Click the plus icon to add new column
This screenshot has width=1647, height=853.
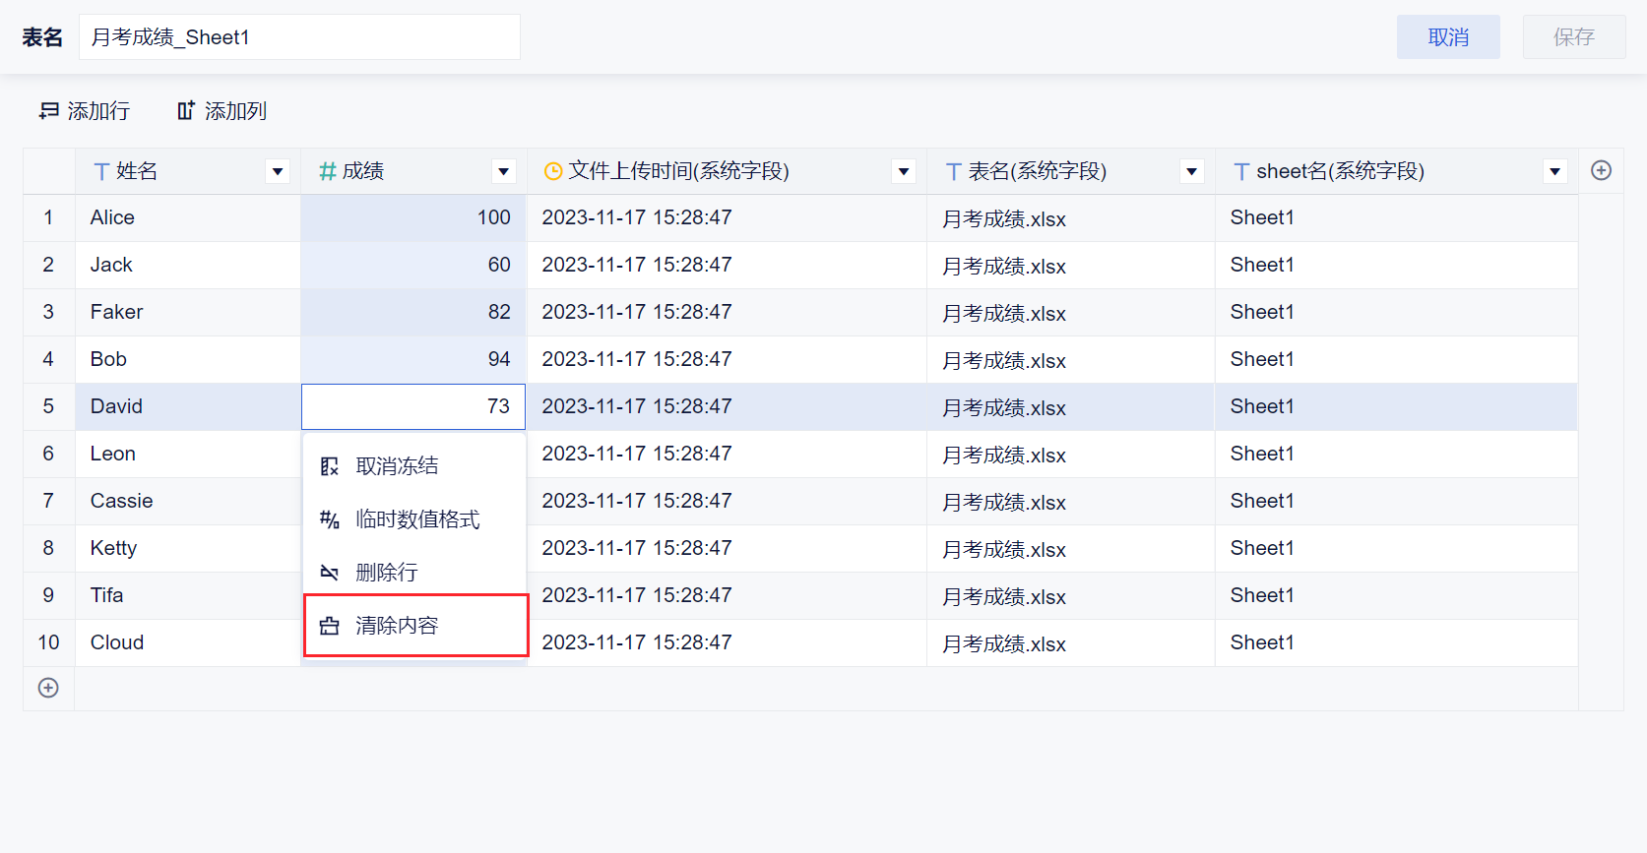tap(1602, 170)
